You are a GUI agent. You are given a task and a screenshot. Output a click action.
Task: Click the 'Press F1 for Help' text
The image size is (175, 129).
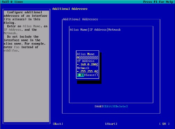point(158,2)
